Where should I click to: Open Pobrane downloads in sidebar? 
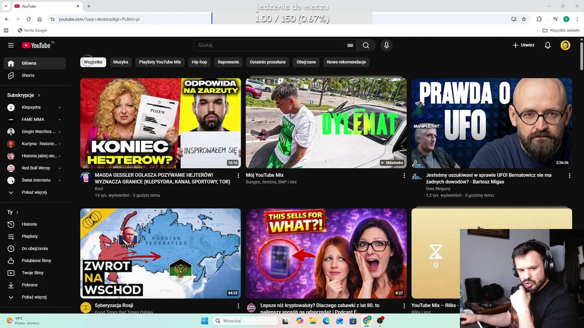(35, 285)
